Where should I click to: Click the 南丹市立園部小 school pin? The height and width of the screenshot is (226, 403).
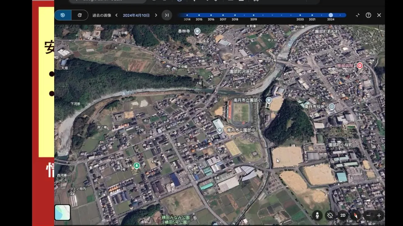(269, 100)
